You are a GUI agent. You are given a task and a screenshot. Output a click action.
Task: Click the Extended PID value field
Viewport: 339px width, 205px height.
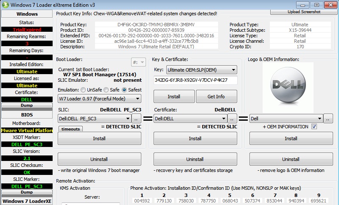coord(156,36)
